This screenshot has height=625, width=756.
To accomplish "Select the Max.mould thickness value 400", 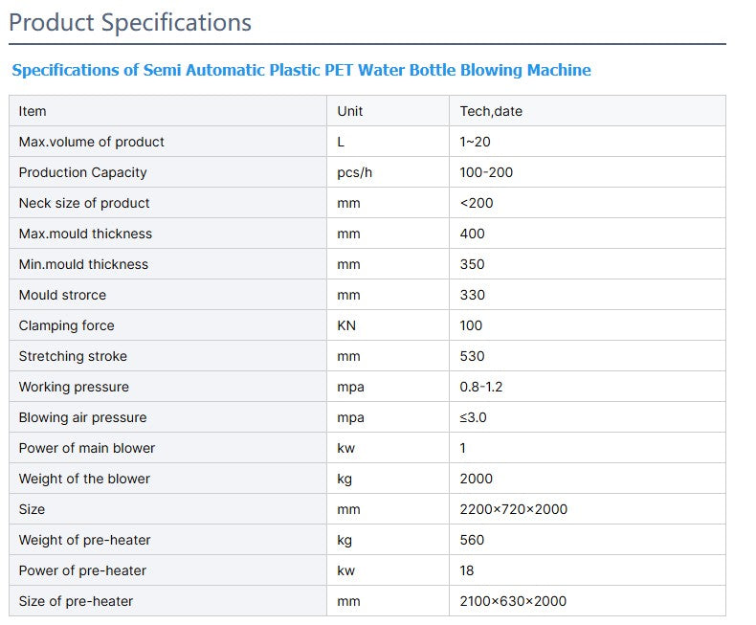I will [473, 234].
